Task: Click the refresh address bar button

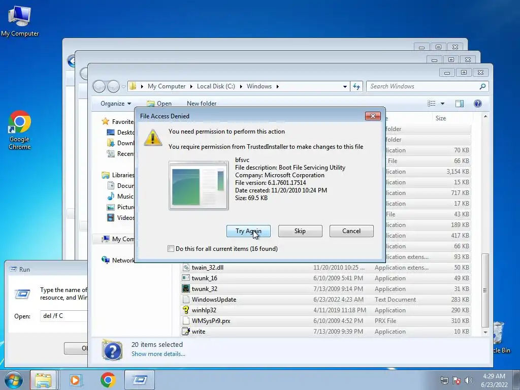Action: tap(356, 86)
